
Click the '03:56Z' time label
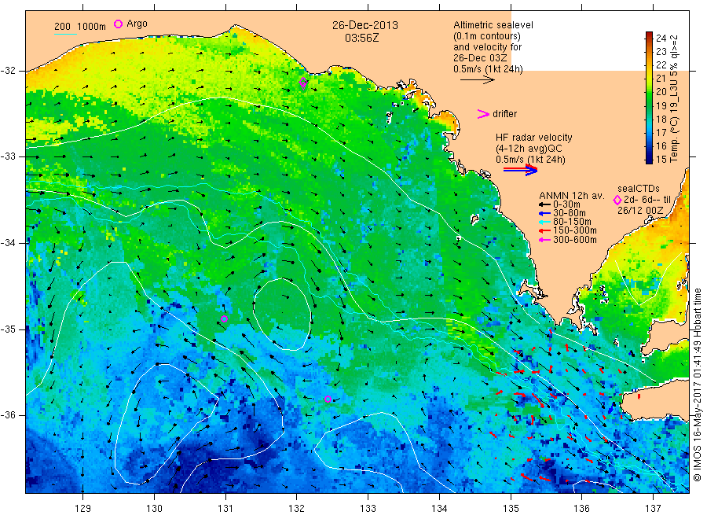(362, 38)
